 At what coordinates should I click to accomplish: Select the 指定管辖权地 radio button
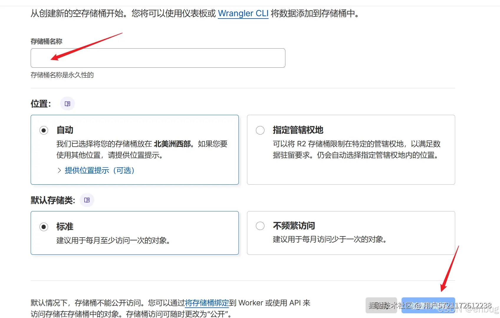point(260,130)
